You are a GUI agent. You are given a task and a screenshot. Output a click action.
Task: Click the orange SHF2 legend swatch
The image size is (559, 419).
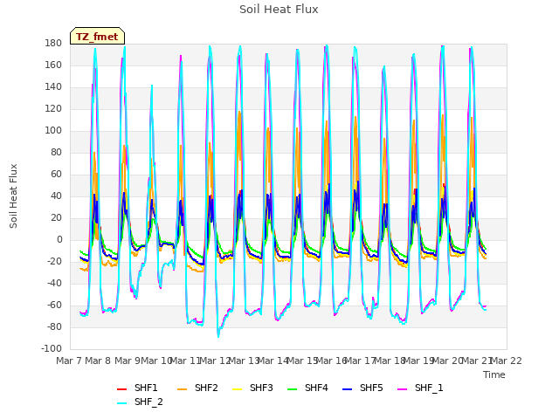(x=182, y=389)
